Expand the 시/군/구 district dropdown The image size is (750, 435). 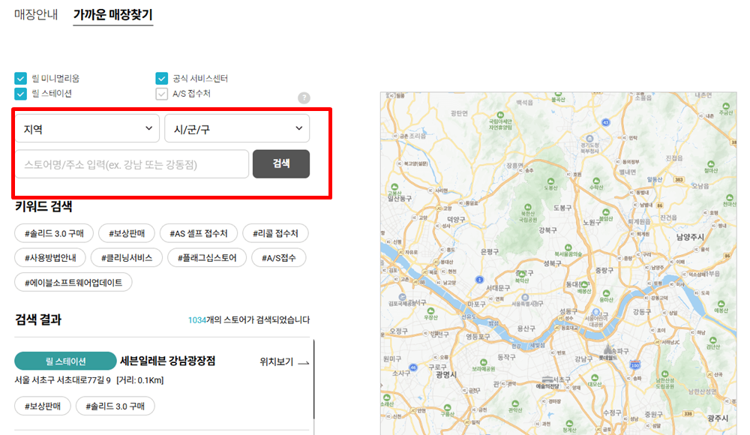(237, 128)
